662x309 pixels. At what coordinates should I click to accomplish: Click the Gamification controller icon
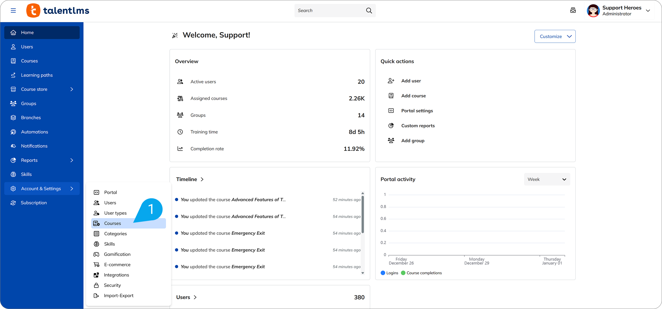96,254
